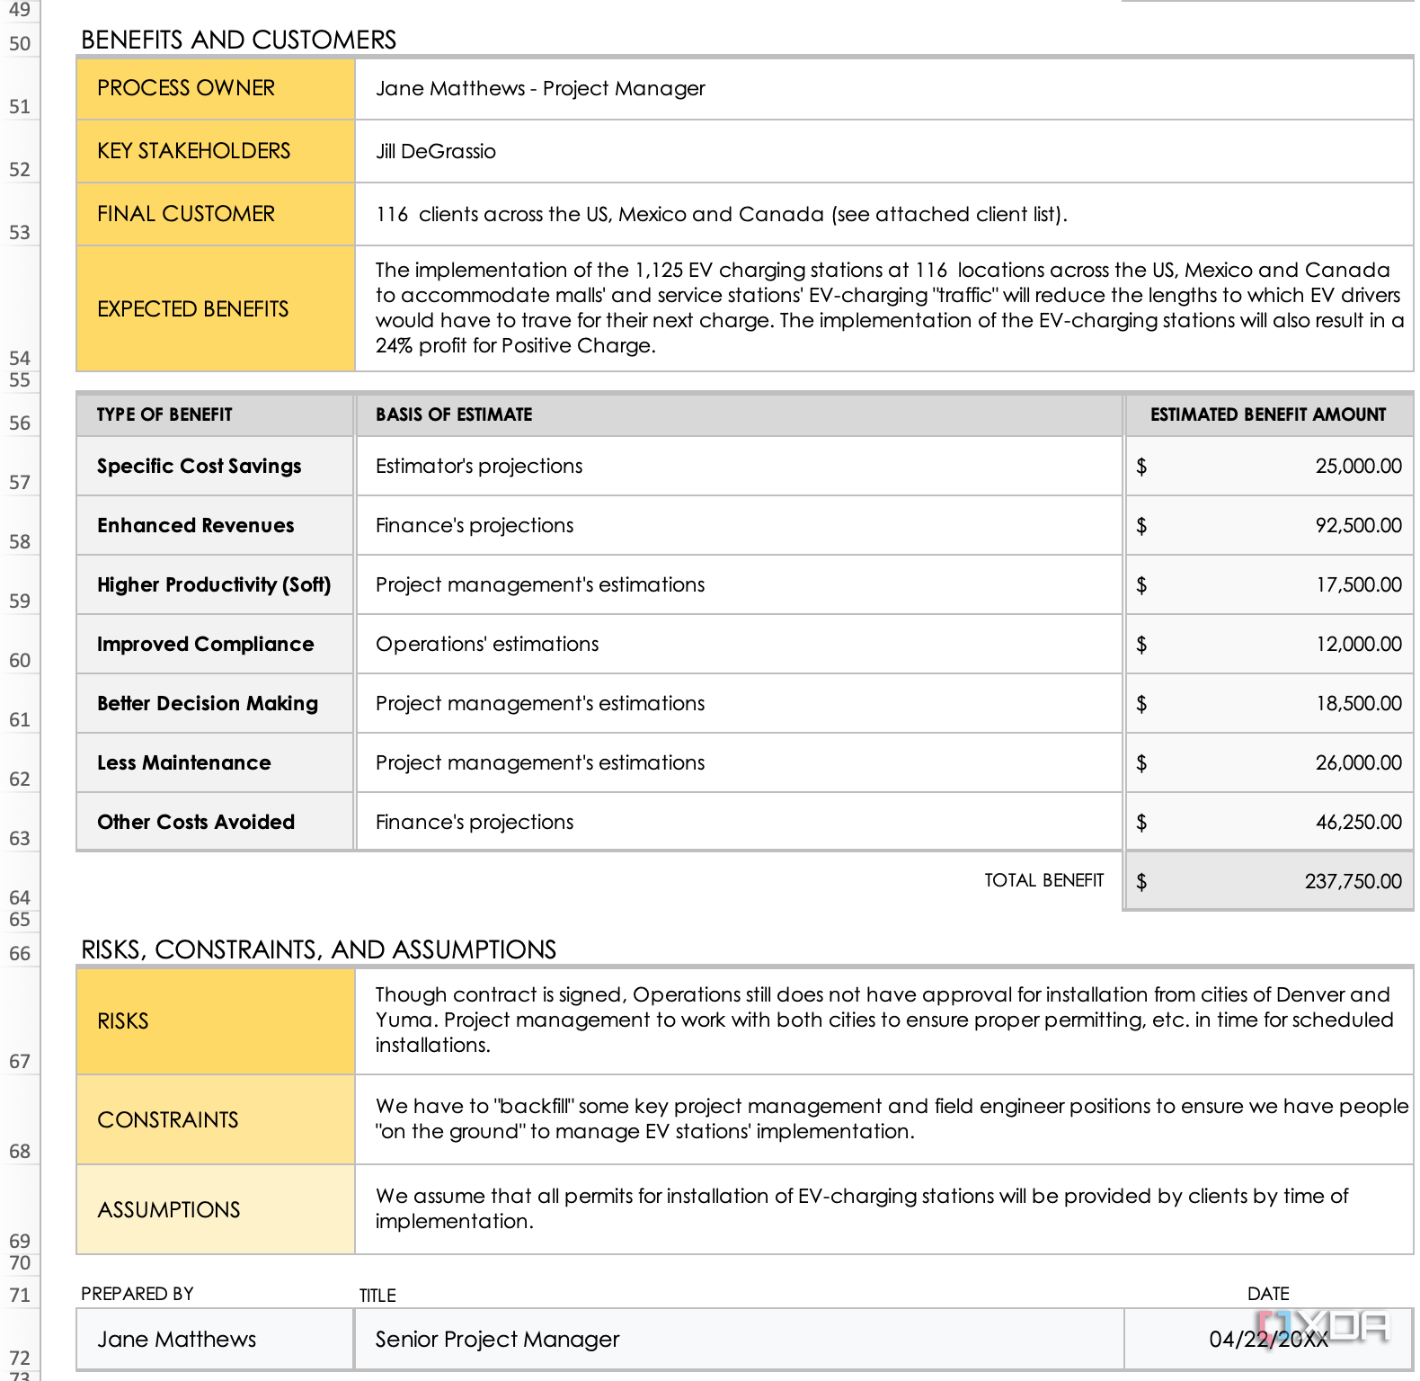This screenshot has width=1420, height=1381.
Task: Select row header 68
Action: (20, 1119)
